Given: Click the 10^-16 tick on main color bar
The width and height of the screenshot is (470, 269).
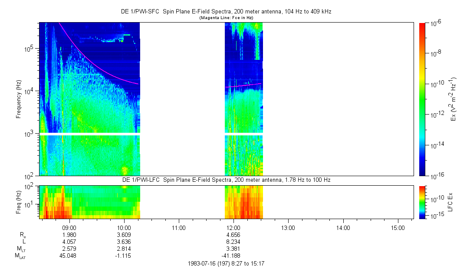Looking at the screenshot, I should pyautogui.click(x=435, y=176).
